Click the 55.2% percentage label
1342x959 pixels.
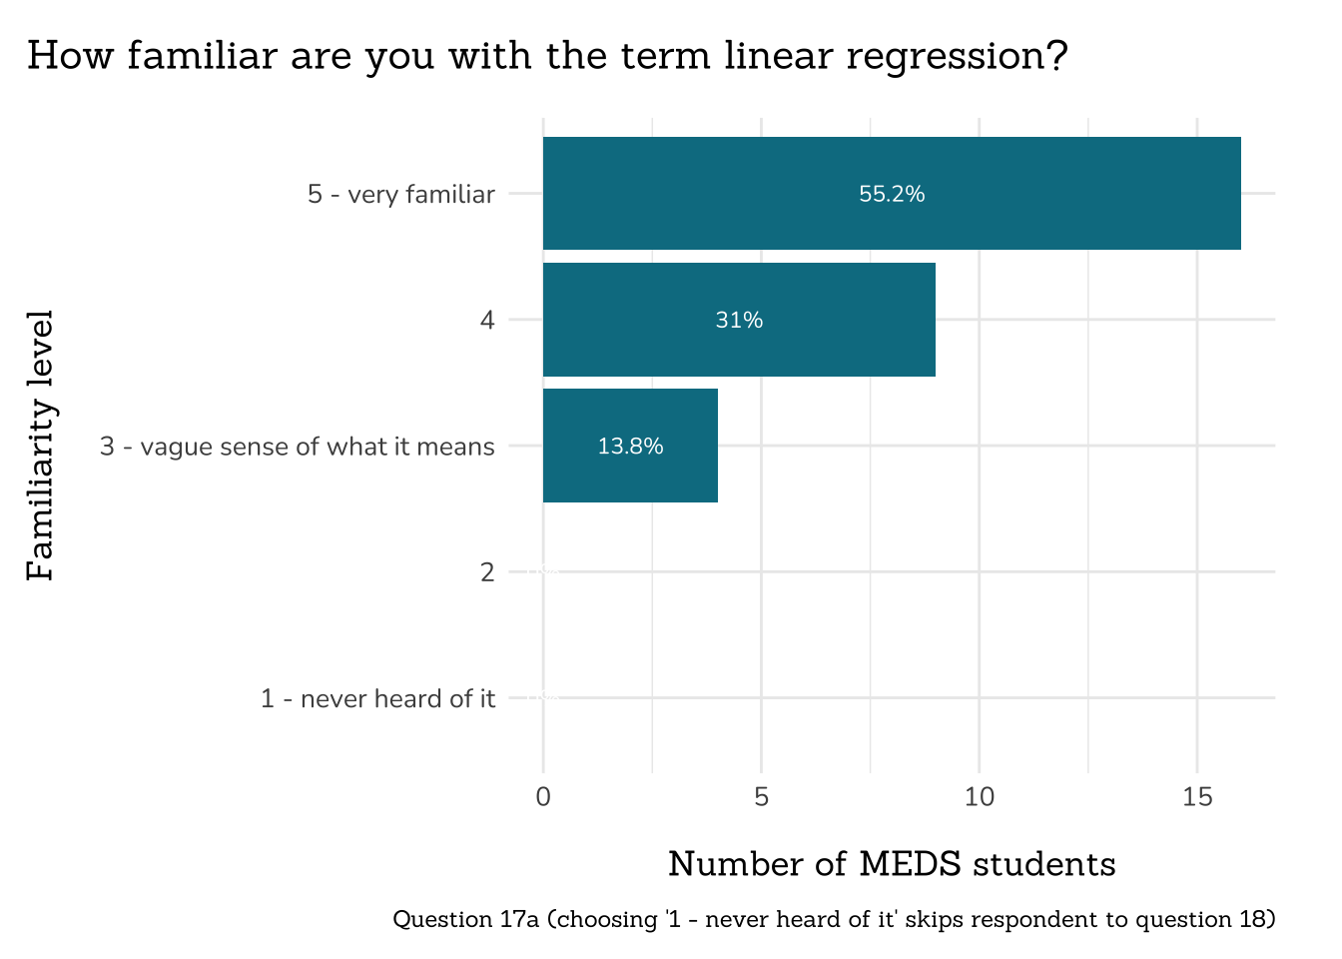click(892, 194)
